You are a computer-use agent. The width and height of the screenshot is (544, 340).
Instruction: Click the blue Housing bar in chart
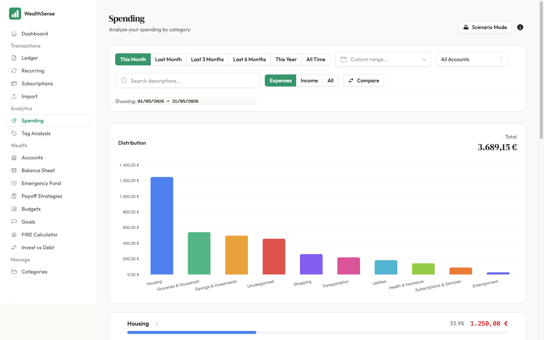[x=162, y=226]
